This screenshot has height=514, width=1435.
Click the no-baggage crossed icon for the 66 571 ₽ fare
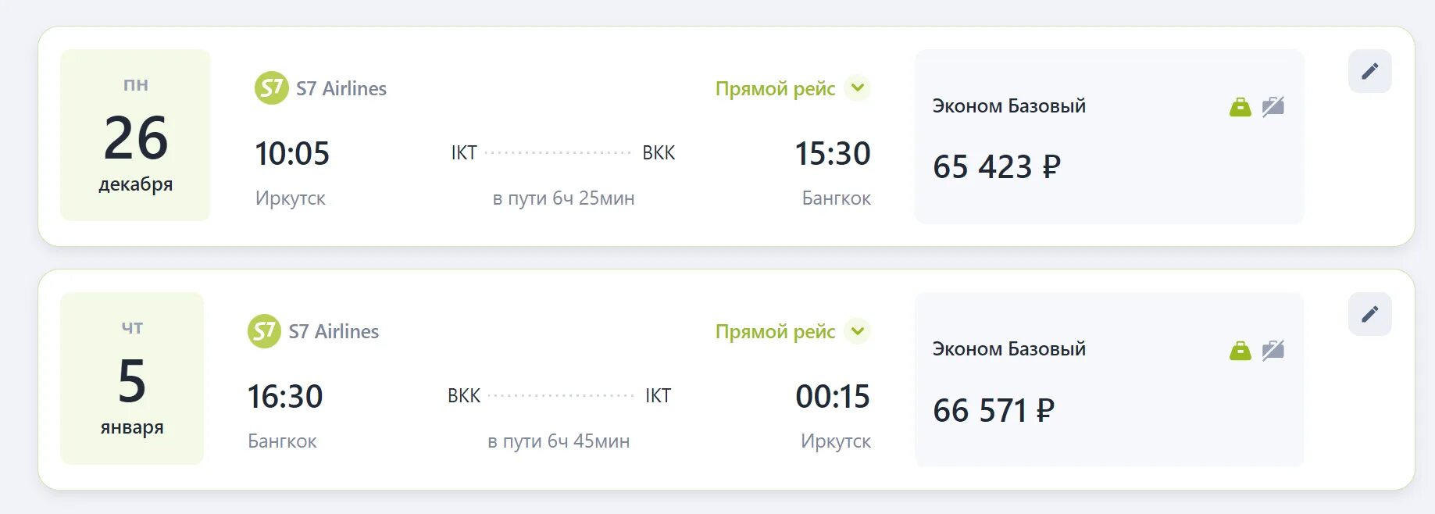(x=1273, y=350)
